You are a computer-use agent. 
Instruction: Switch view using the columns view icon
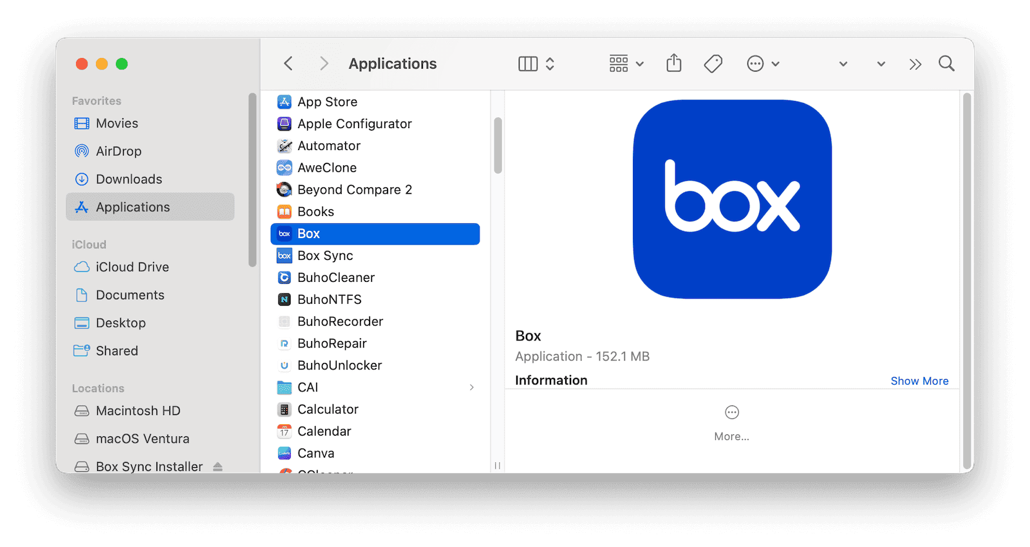(528, 64)
